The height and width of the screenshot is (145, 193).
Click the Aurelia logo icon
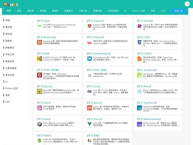pos(139,26)
